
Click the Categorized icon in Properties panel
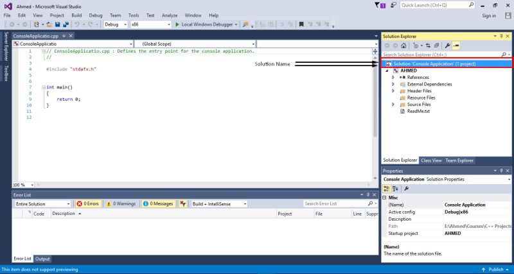[387, 189]
